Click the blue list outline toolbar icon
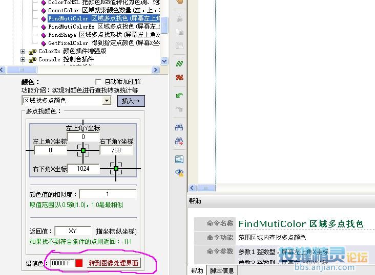Image resolution: width=375 pixels, height=275 pixels. click(x=179, y=159)
